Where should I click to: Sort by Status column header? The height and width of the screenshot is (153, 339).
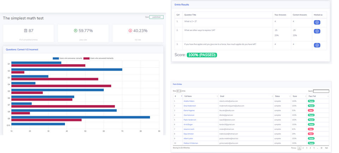click(x=282, y=96)
